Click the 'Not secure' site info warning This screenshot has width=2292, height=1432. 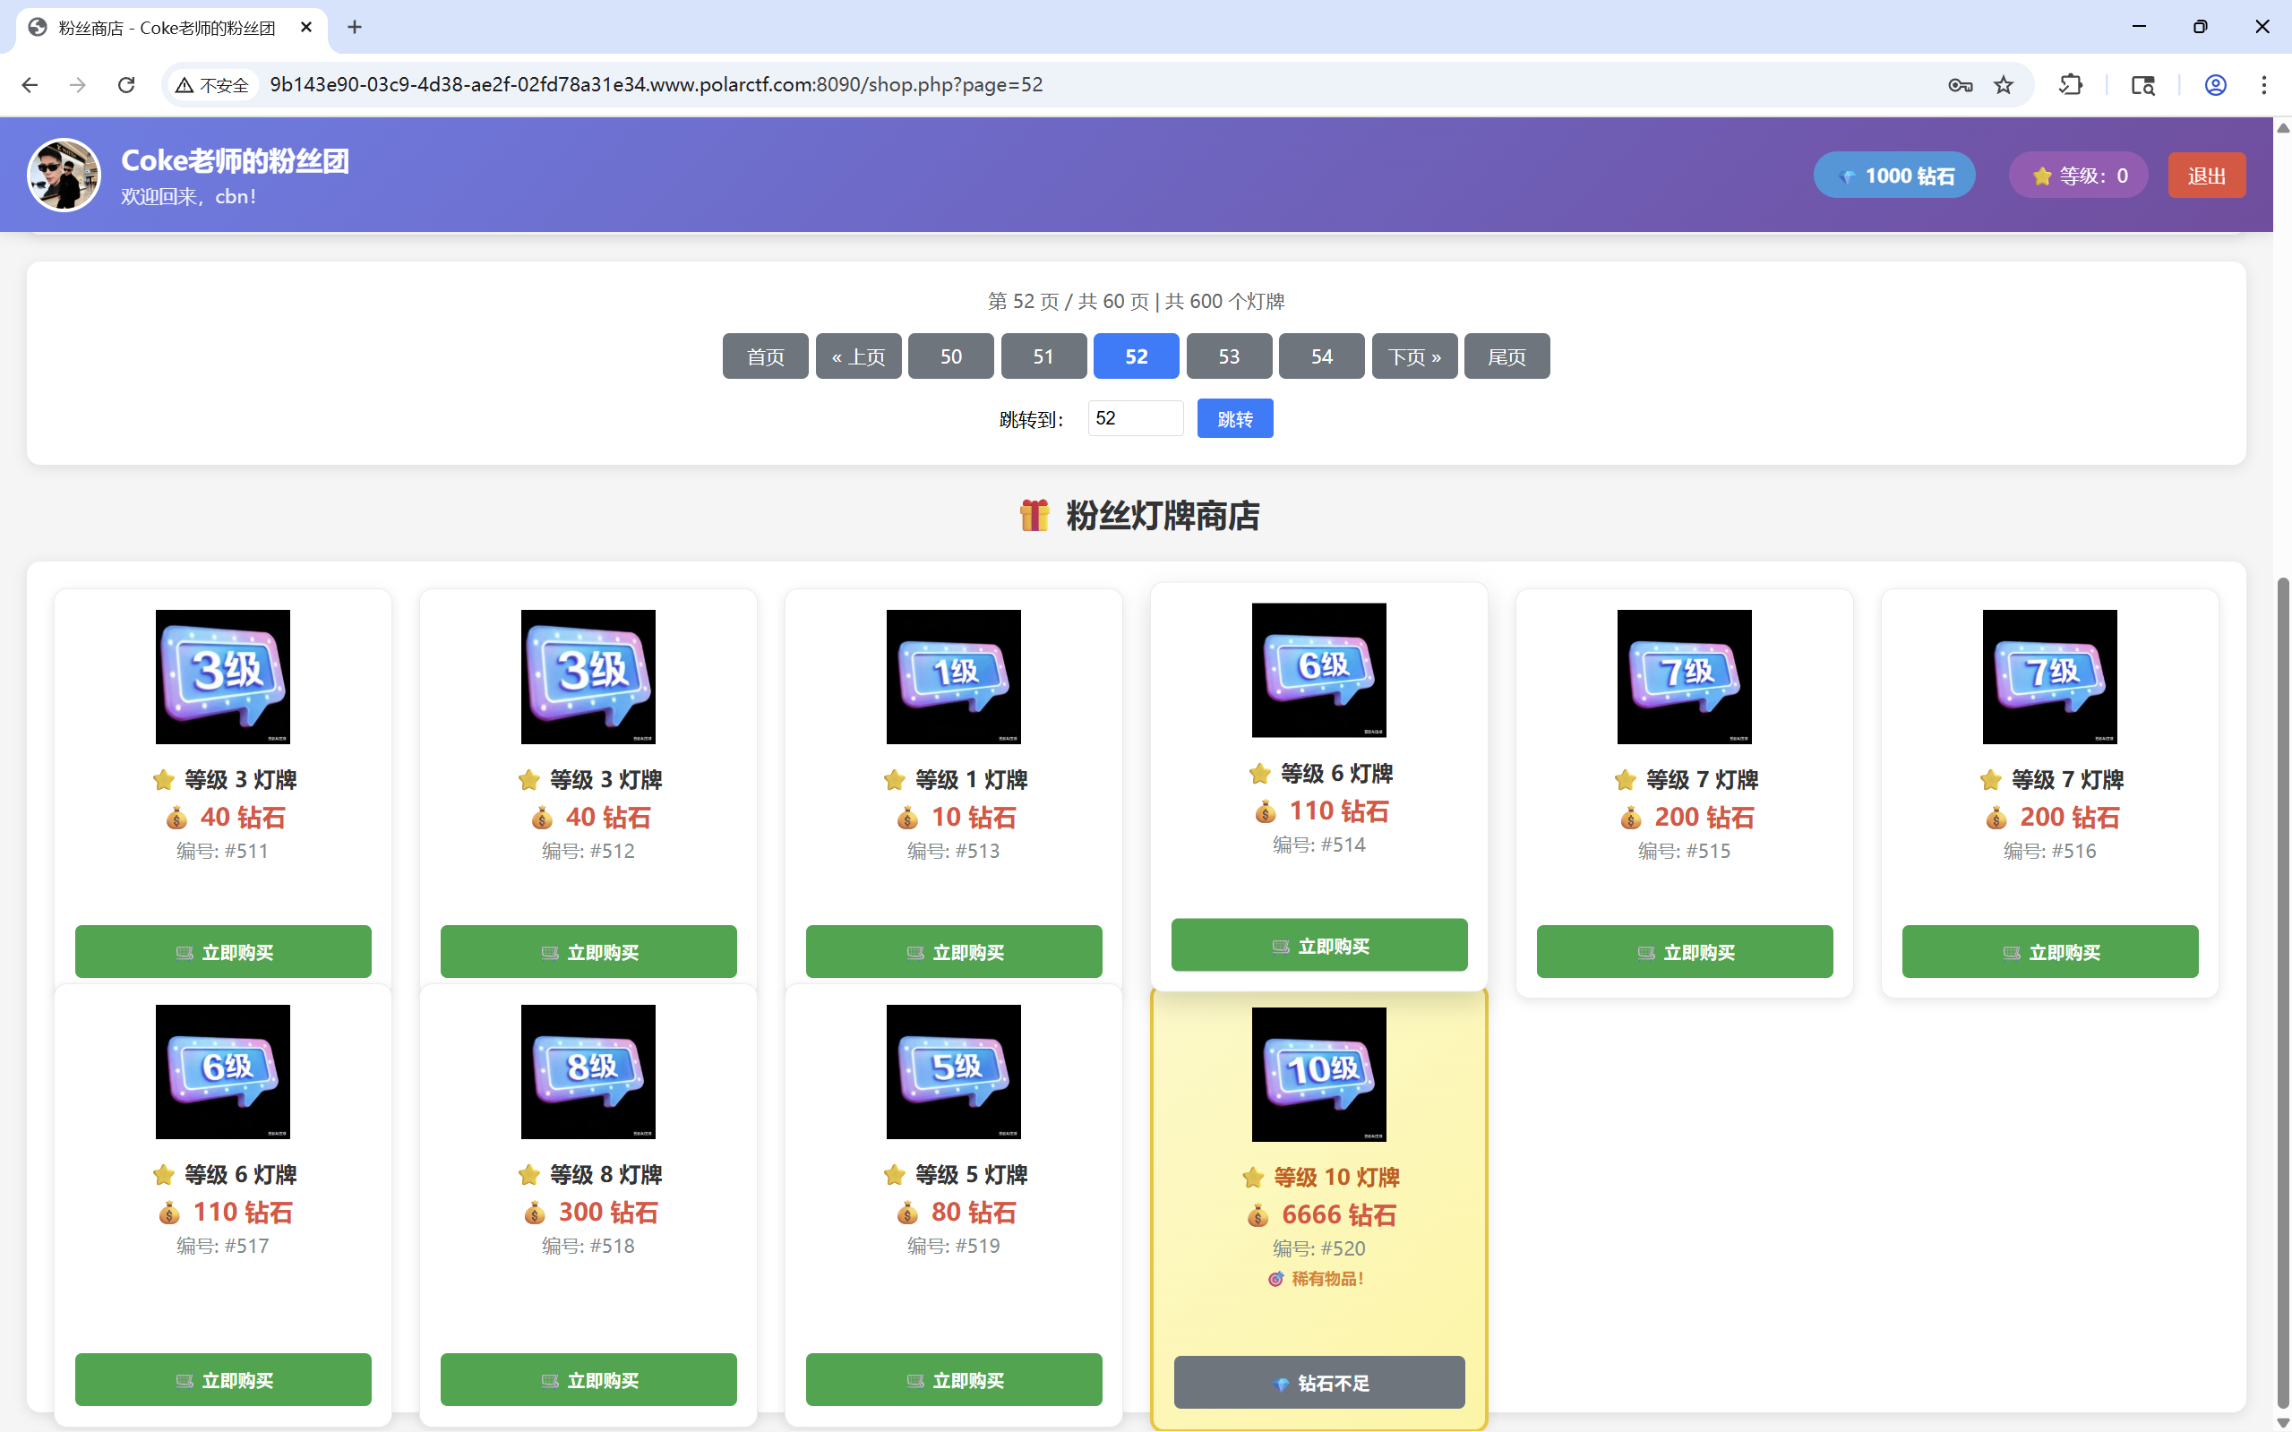(213, 85)
